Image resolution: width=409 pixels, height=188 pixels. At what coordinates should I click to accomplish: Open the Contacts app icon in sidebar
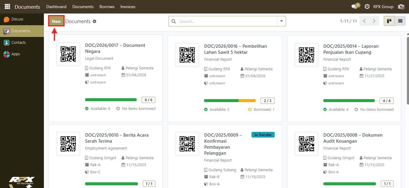[6, 43]
